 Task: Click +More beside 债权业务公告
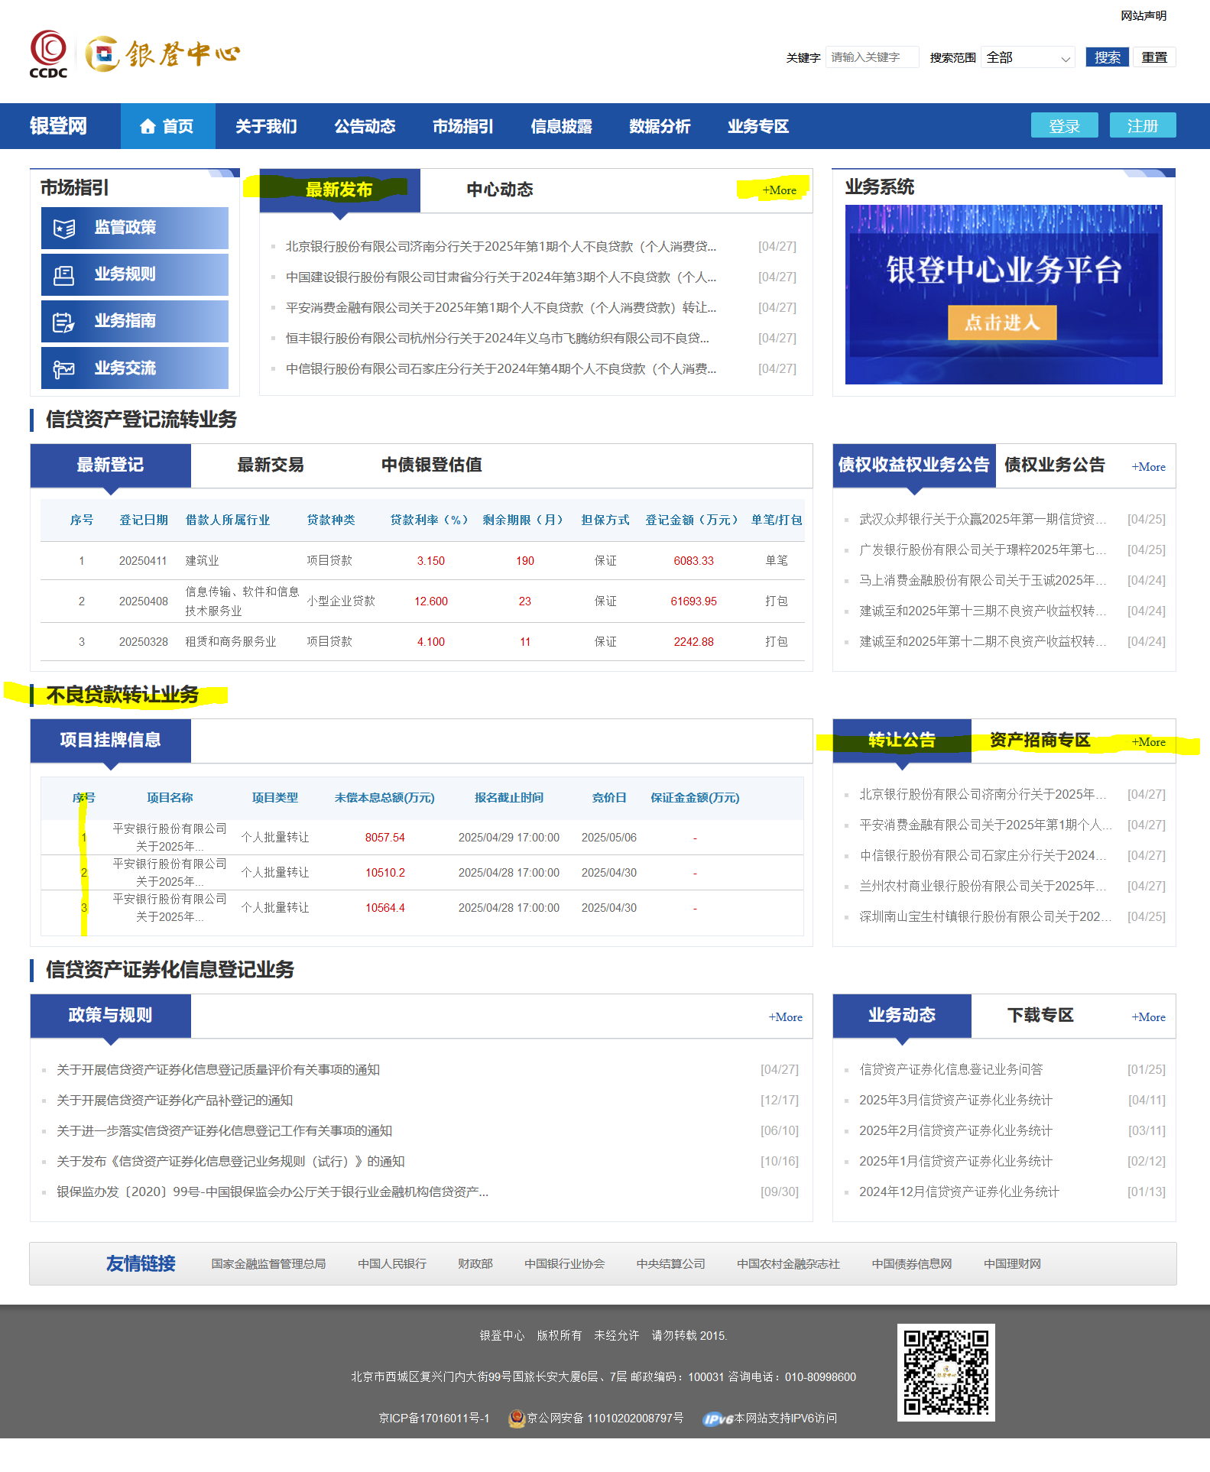[1149, 467]
